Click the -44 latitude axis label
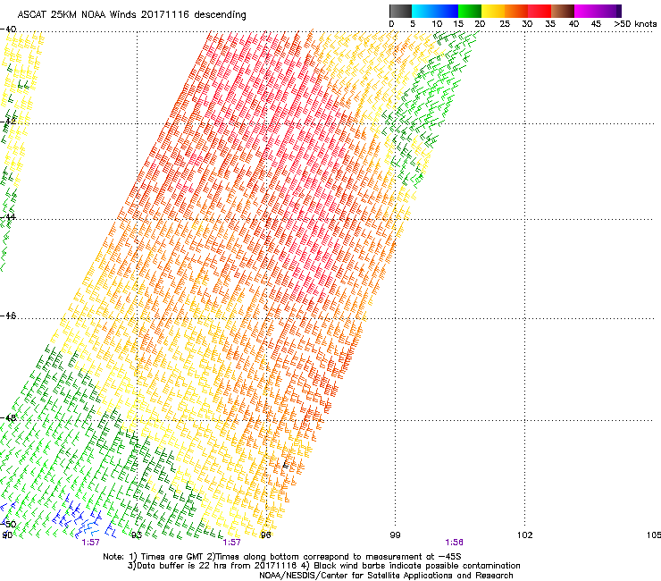 8,217
